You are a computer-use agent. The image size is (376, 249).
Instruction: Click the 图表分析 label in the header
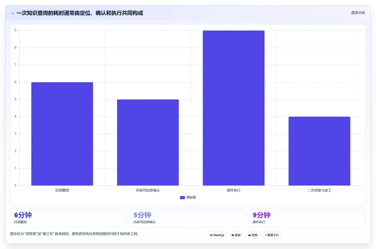[x=358, y=13]
